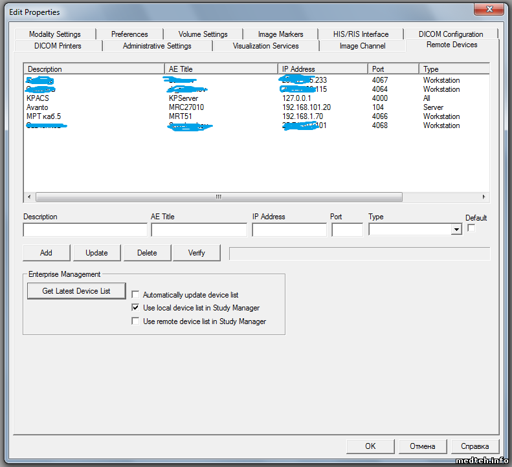Switch to the Modality Settings tab
This screenshot has width=512, height=467.
point(55,34)
